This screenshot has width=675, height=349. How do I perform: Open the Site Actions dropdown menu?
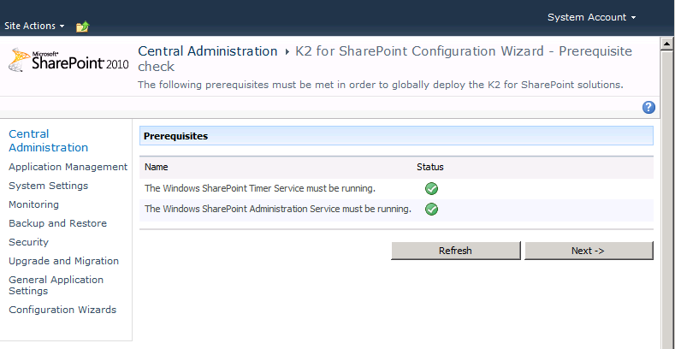coord(34,26)
